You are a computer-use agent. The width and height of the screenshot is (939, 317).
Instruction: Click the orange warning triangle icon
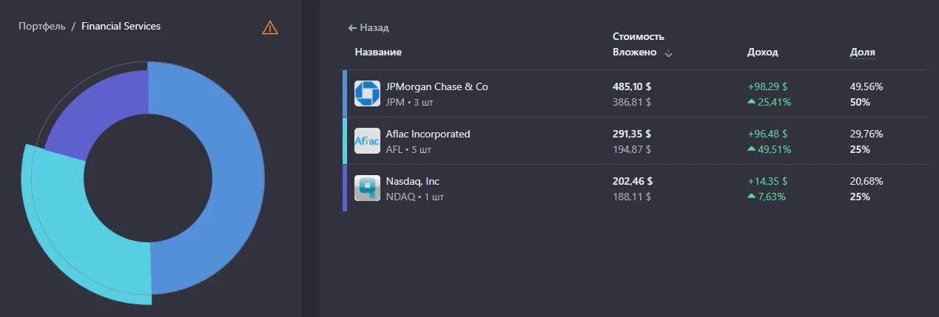pyautogui.click(x=270, y=28)
